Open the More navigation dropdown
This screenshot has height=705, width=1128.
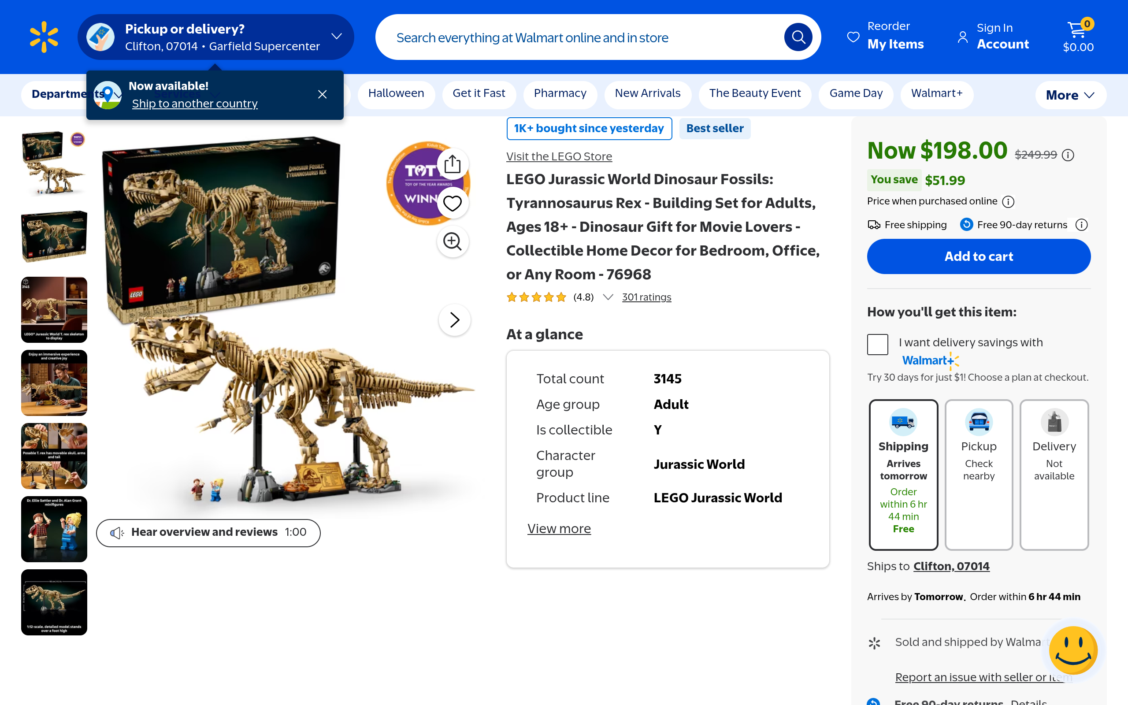[x=1071, y=95]
